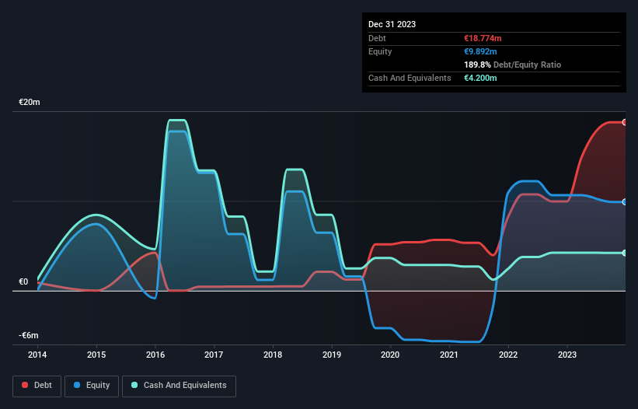Click the 2023 x-axis label

[x=567, y=355]
